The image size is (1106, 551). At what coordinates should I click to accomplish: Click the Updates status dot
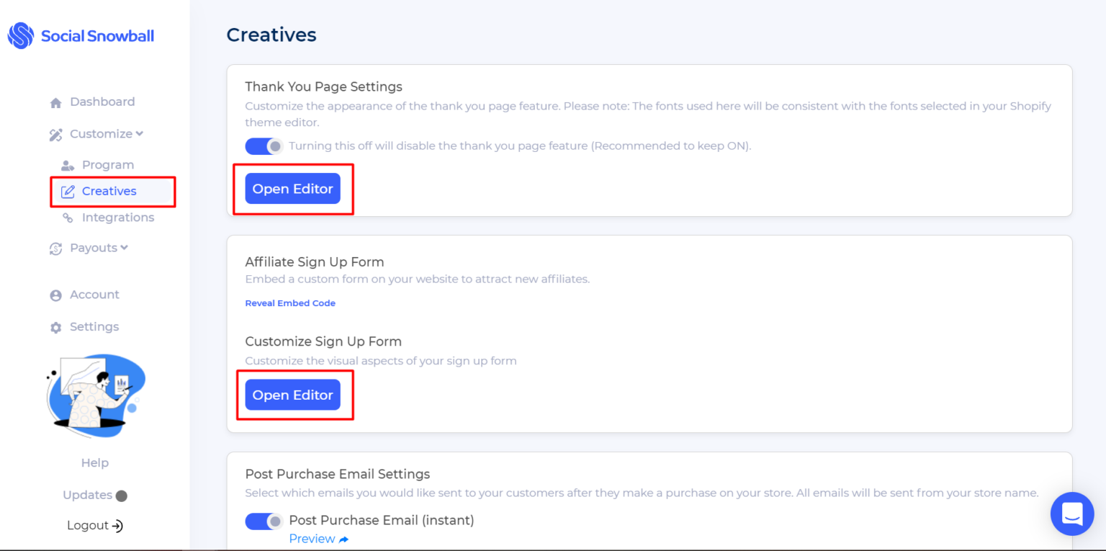119,495
